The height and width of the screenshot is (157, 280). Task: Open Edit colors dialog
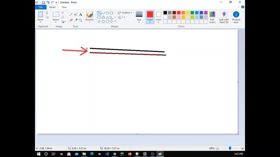pyautogui.click(x=212, y=17)
